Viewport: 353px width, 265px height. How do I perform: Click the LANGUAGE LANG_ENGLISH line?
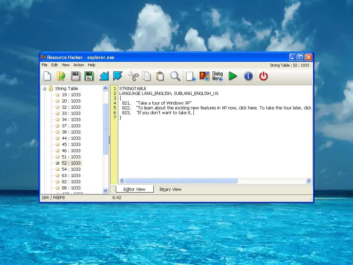pos(169,93)
